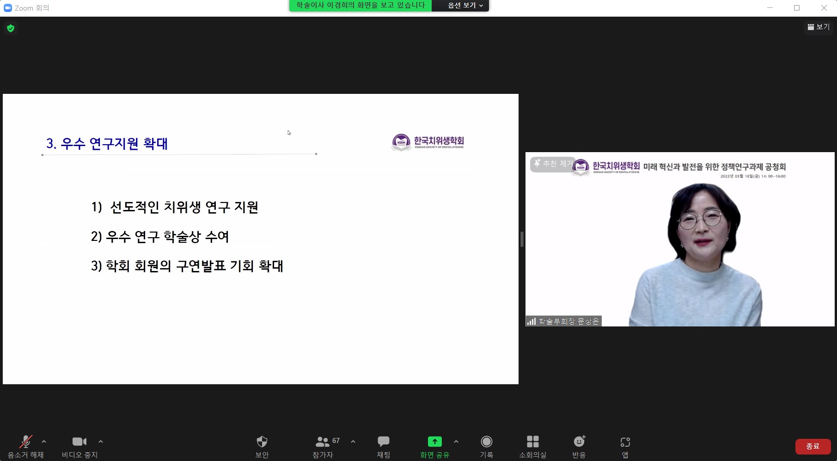Expand video options arrow next to camera
Viewport: 837px width, 461px height.
(x=101, y=442)
